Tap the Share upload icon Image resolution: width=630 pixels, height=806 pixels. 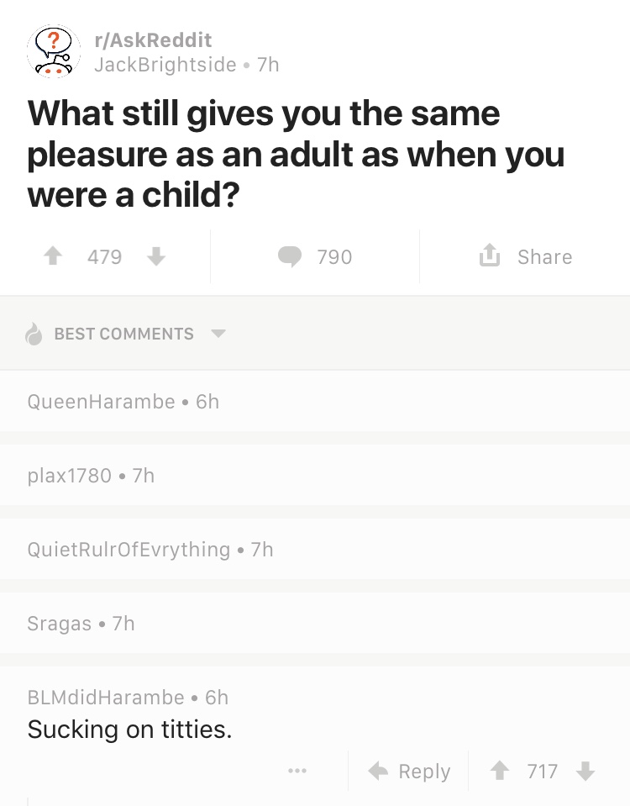click(489, 256)
